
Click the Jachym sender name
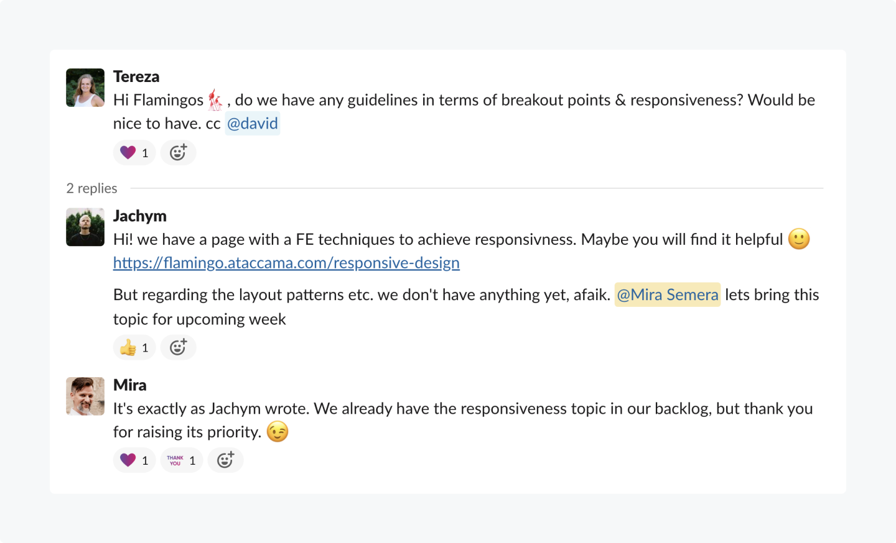coord(140,216)
